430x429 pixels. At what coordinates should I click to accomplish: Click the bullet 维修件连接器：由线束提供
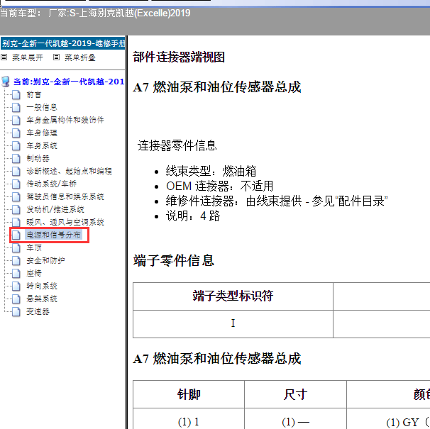tap(277, 201)
